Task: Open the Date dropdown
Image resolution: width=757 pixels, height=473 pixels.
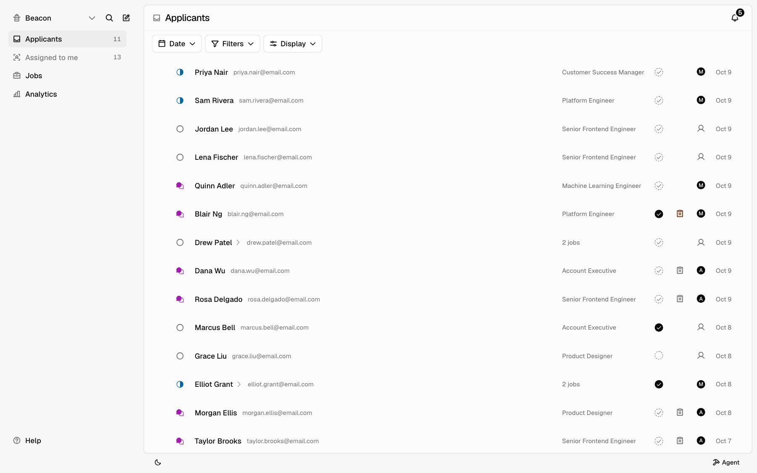Action: click(177, 44)
